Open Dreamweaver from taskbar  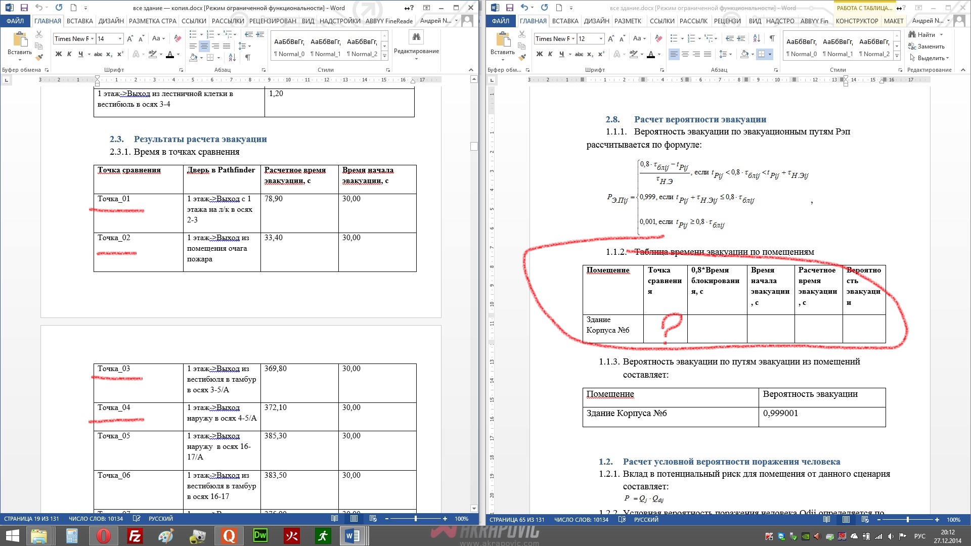tap(260, 535)
